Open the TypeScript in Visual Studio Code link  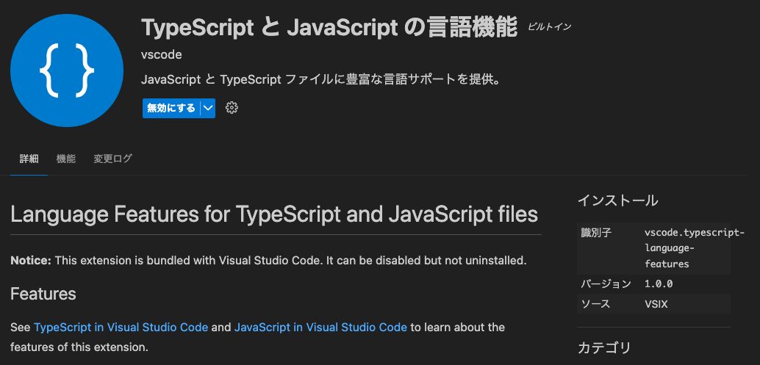coord(121,327)
